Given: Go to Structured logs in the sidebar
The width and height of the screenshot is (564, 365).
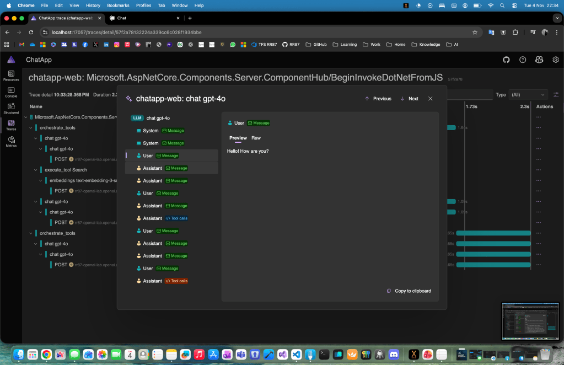Looking at the screenshot, I should (x=11, y=108).
